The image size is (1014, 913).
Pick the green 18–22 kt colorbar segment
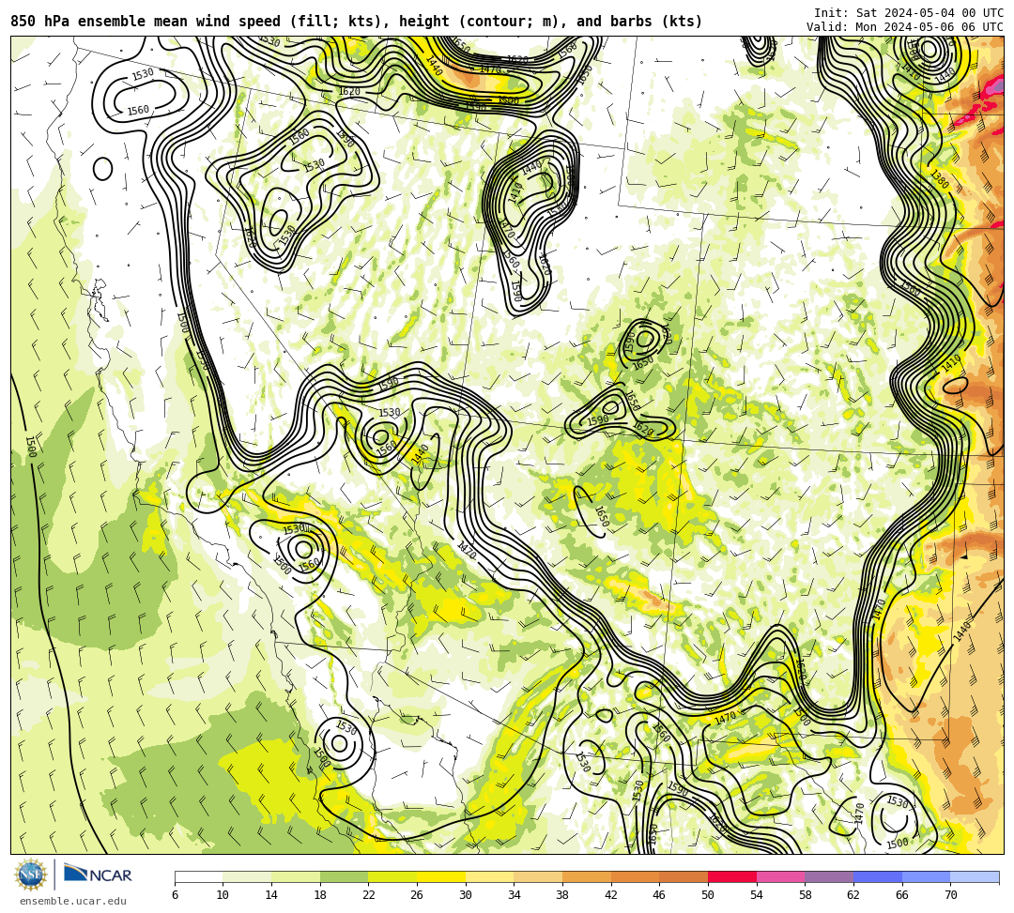click(344, 876)
